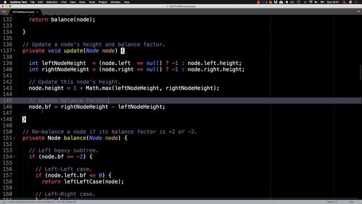Click the tab navigation back/forward arrows

(4, 12)
